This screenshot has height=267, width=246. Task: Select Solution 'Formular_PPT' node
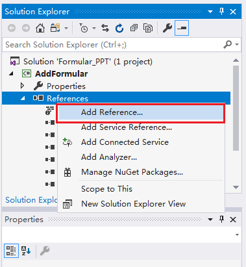(x=88, y=62)
